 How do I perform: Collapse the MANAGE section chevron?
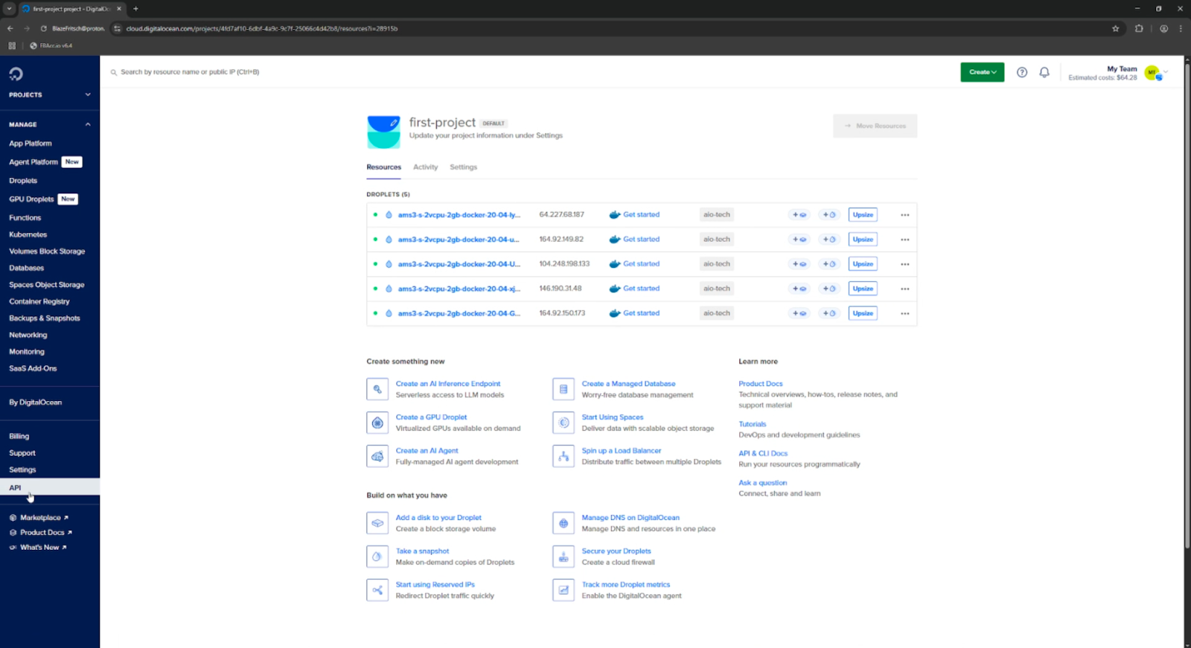pos(88,124)
